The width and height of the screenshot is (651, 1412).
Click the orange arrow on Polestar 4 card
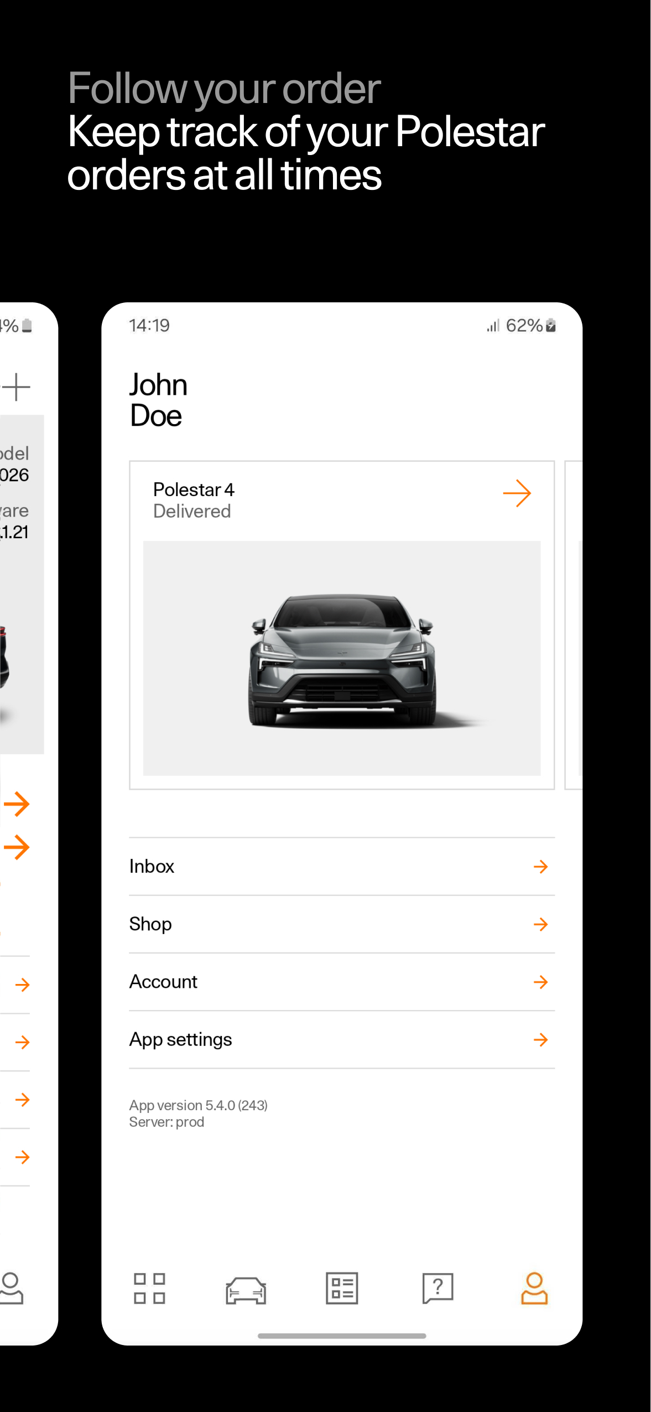pyautogui.click(x=517, y=493)
